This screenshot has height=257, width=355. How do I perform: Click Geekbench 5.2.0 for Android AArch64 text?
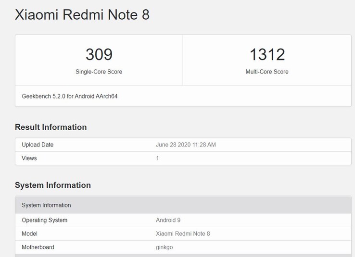70,96
